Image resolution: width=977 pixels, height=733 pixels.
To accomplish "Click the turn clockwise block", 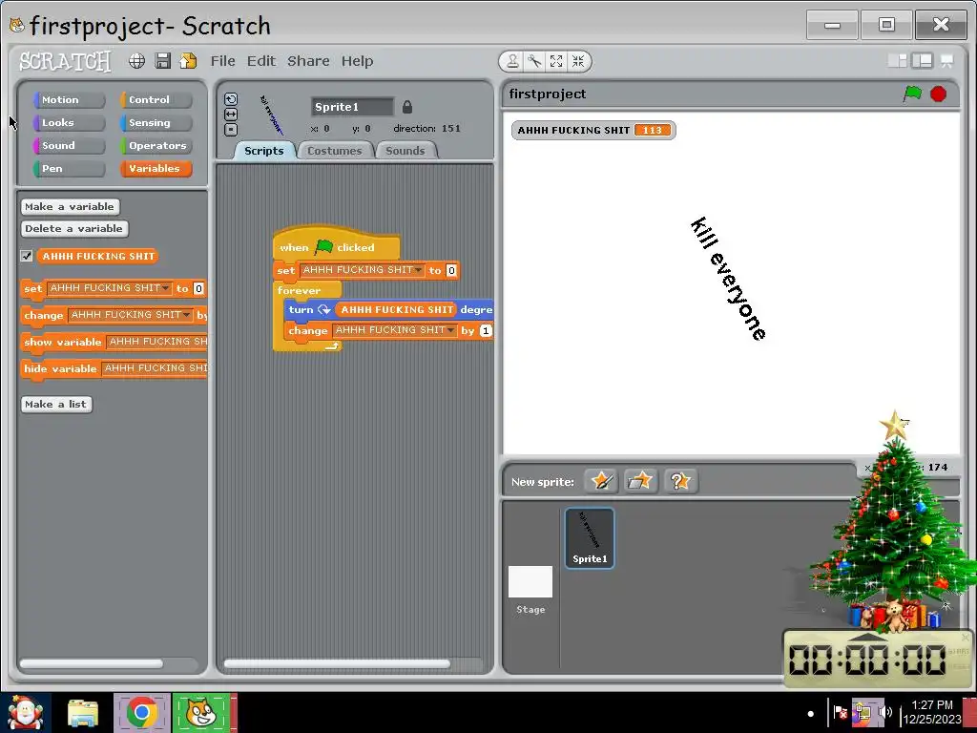I will click(389, 310).
